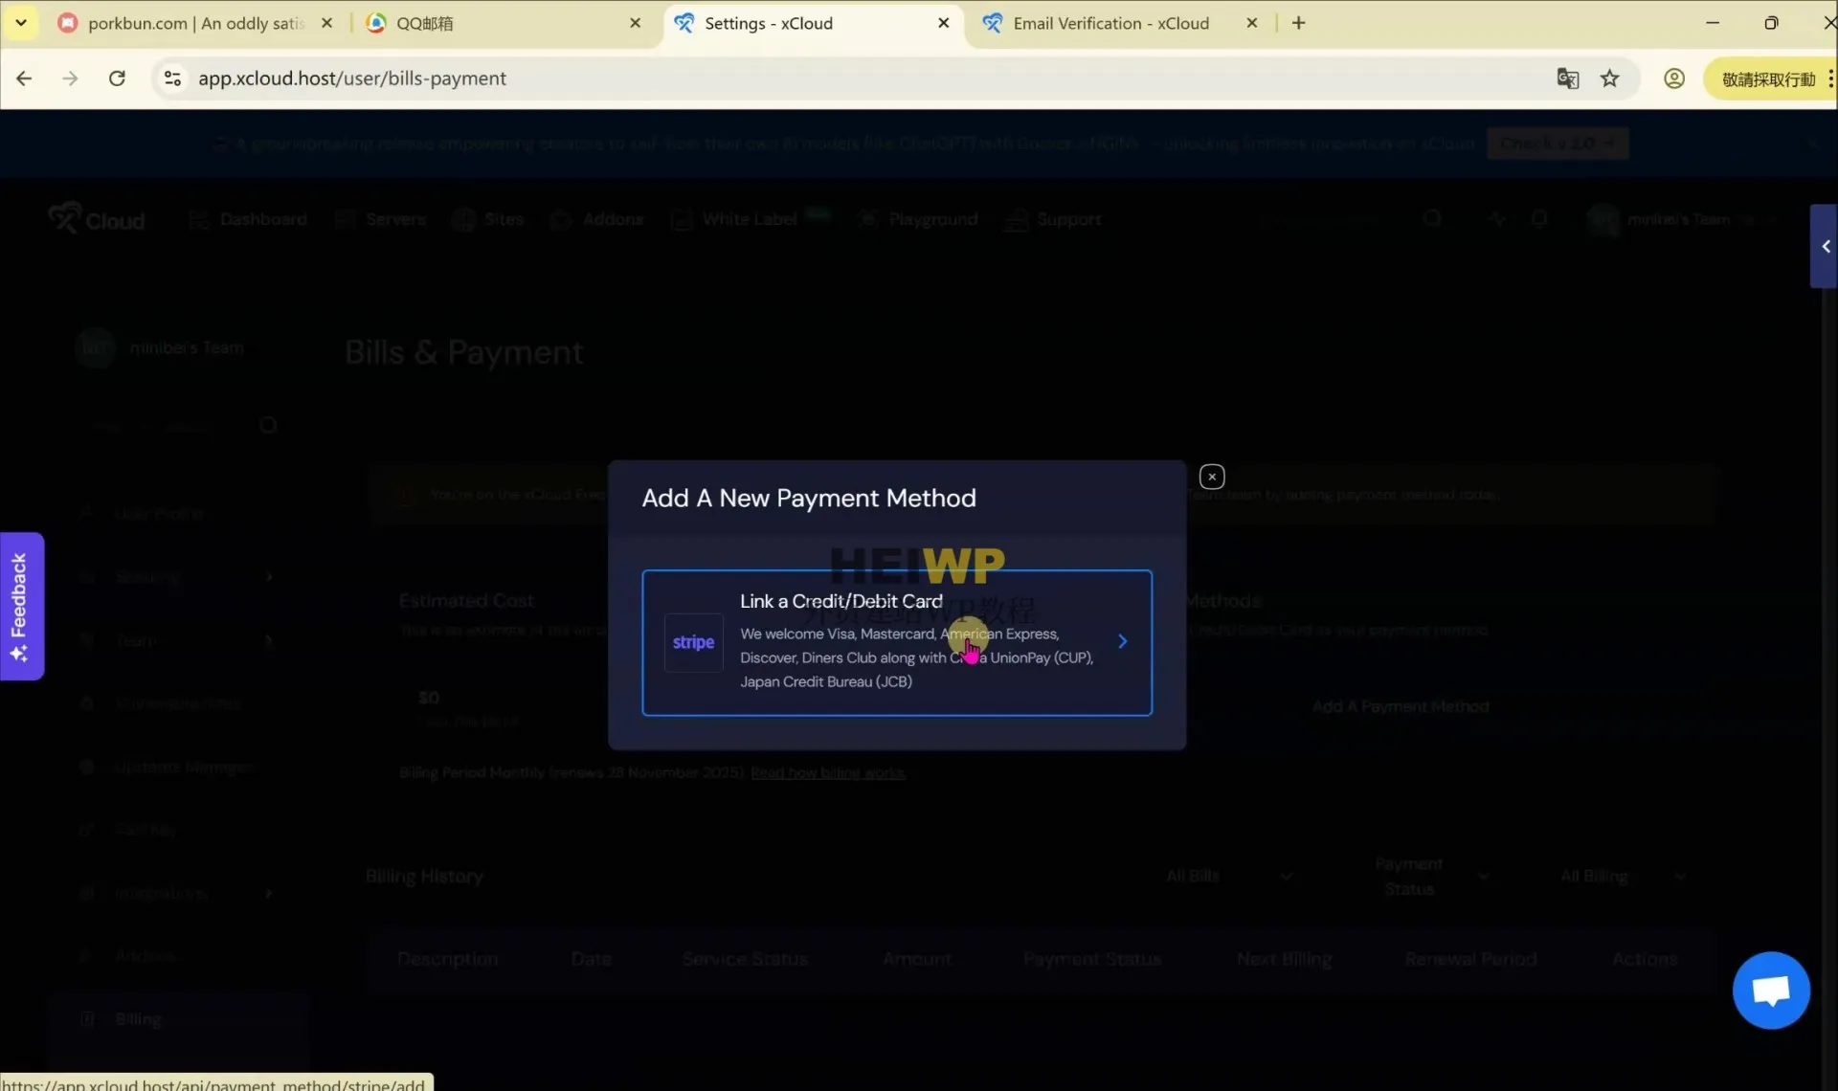Toggle the bookmark star for this page
The image size is (1838, 1091).
click(1611, 78)
